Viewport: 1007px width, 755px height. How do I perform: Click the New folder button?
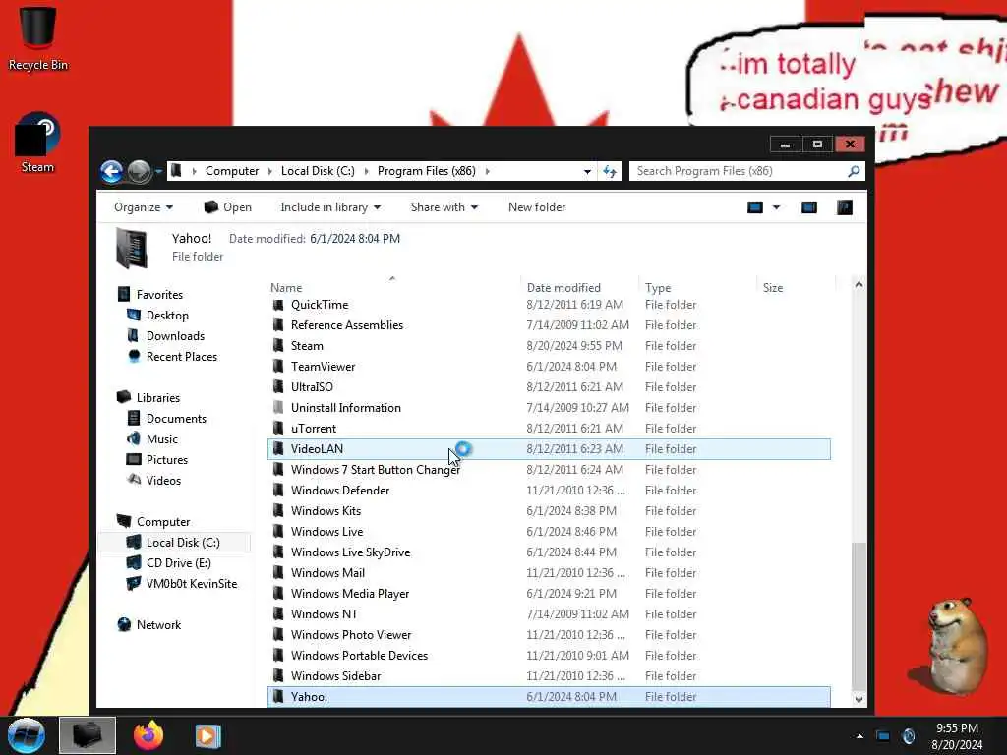click(537, 207)
